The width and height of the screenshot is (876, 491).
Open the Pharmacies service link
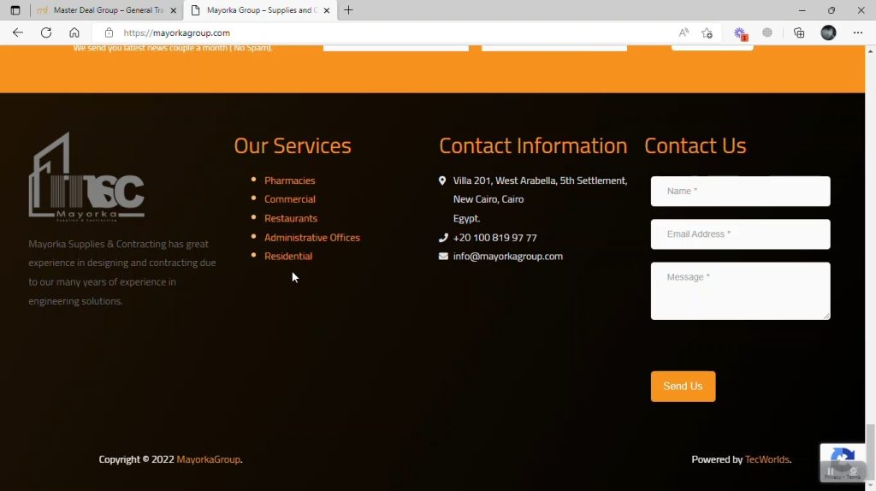tap(289, 180)
